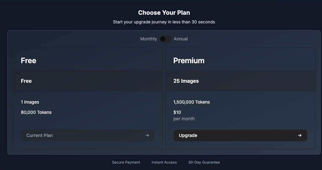This screenshot has width=322, height=170.
Task: Click the Choose Your Plan title
Action: (x=164, y=13)
